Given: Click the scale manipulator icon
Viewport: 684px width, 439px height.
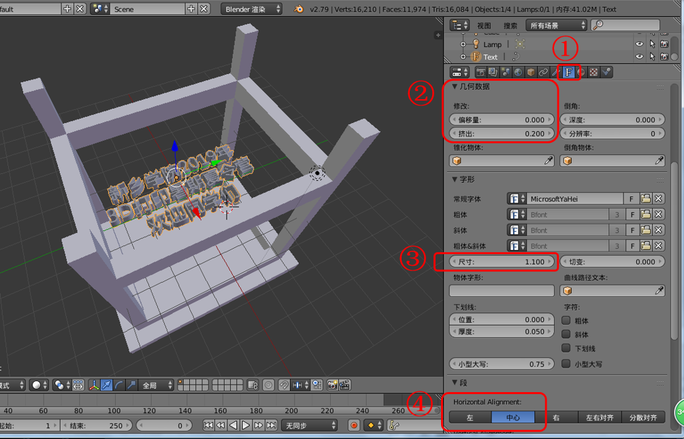Looking at the screenshot, I should click(x=131, y=385).
